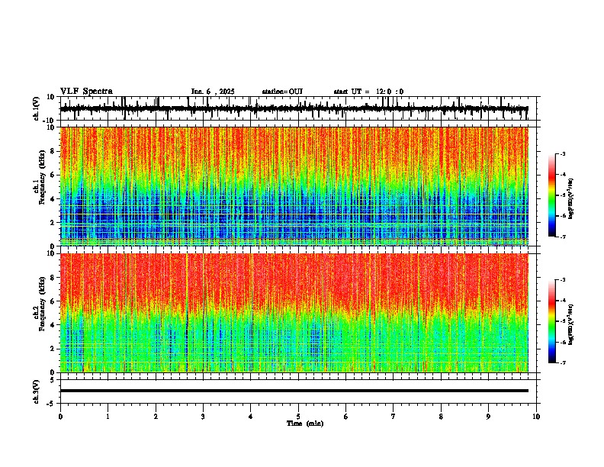Viewport: 604px width, 467px height.
Task: Click the 'start UT = 12:0:0' header text
Action: click(x=368, y=92)
